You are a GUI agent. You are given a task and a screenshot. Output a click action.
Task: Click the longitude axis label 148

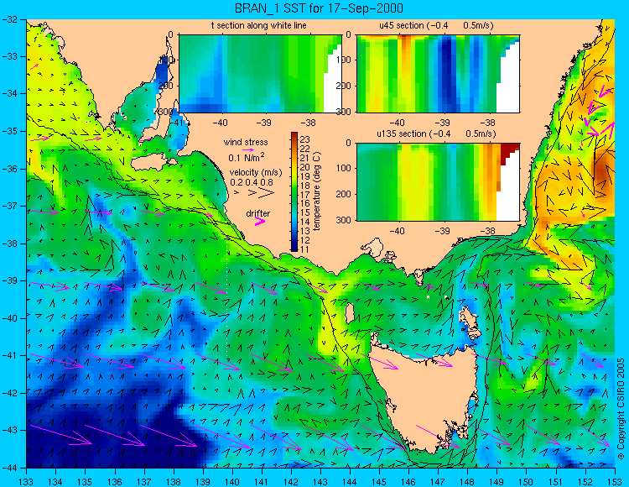click(468, 480)
